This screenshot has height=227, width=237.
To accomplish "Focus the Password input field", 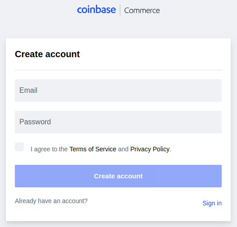I will coord(118,122).
